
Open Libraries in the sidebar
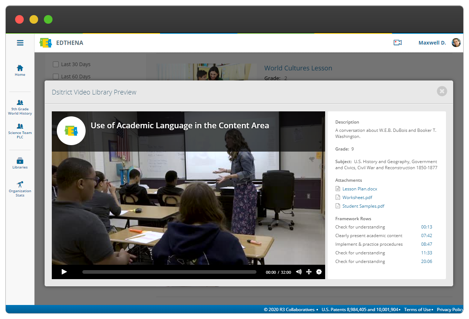pyautogui.click(x=20, y=163)
